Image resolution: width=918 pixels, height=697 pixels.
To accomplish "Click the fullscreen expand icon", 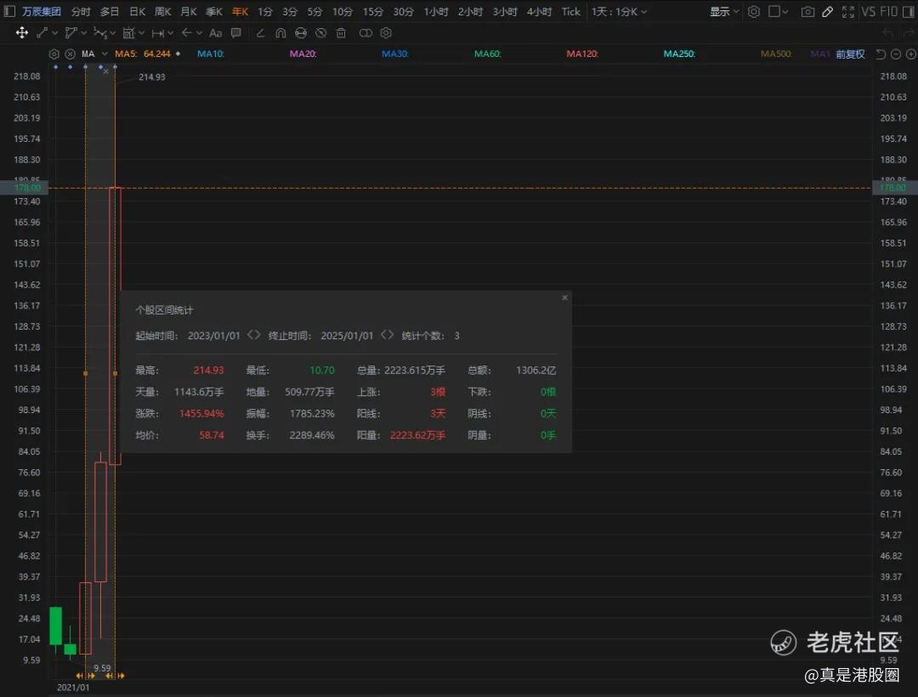I will pyautogui.click(x=847, y=12).
